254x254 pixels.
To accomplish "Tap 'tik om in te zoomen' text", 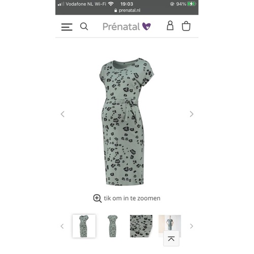I will pos(132,198).
